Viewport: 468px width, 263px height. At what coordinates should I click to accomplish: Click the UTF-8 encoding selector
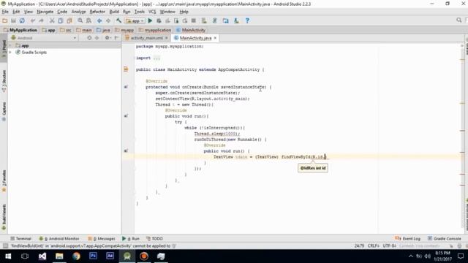click(390, 246)
